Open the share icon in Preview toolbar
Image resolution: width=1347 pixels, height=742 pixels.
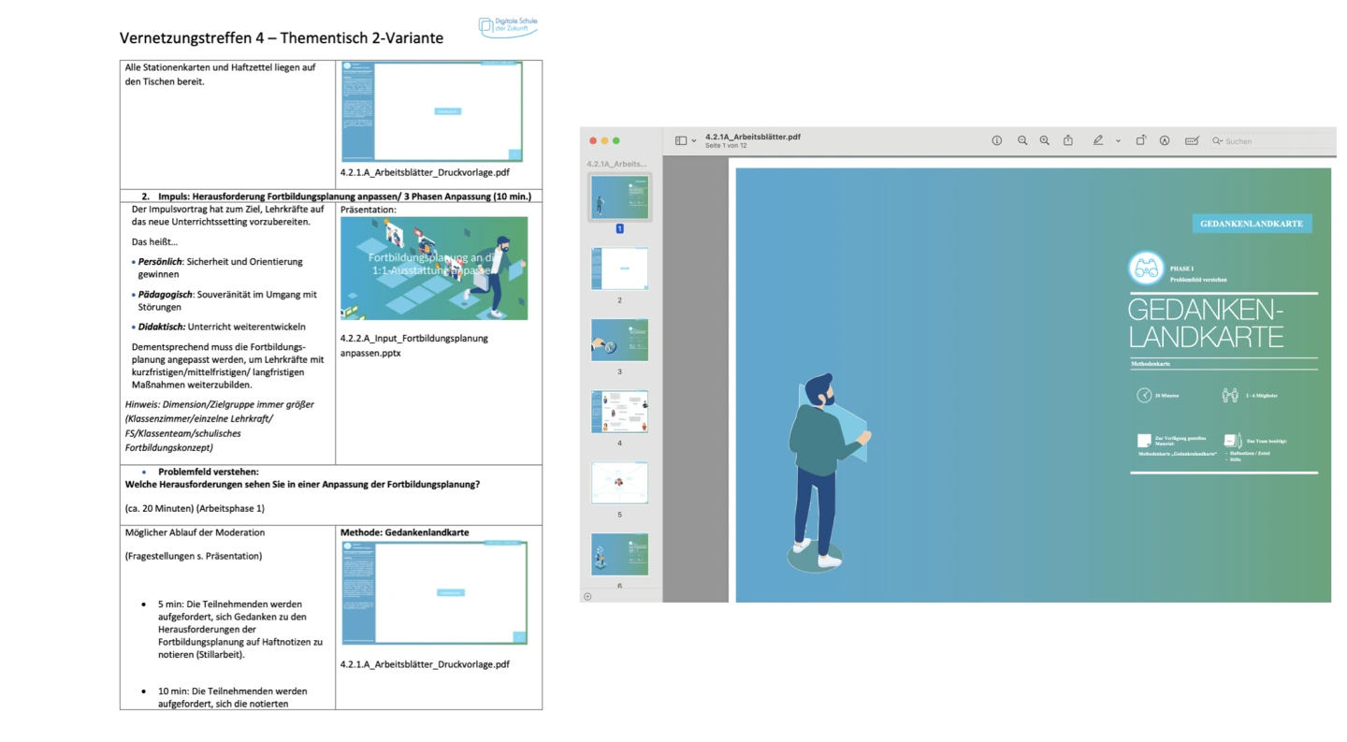pyautogui.click(x=1068, y=140)
